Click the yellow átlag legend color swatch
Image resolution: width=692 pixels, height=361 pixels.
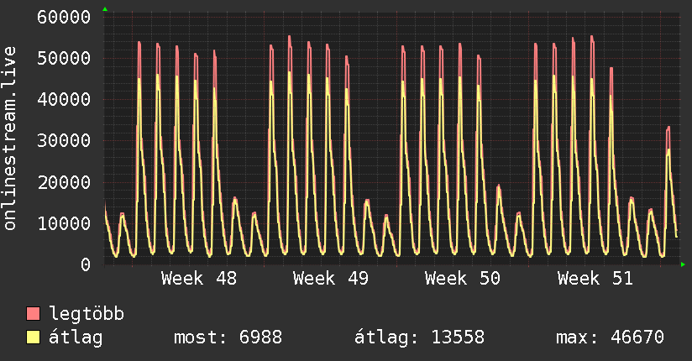pyautogui.click(x=33, y=337)
